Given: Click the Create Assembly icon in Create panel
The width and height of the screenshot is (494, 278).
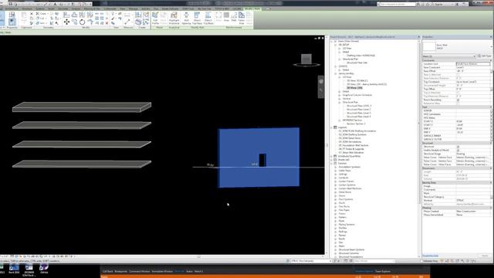Looking at the screenshot, I should pos(138,22).
